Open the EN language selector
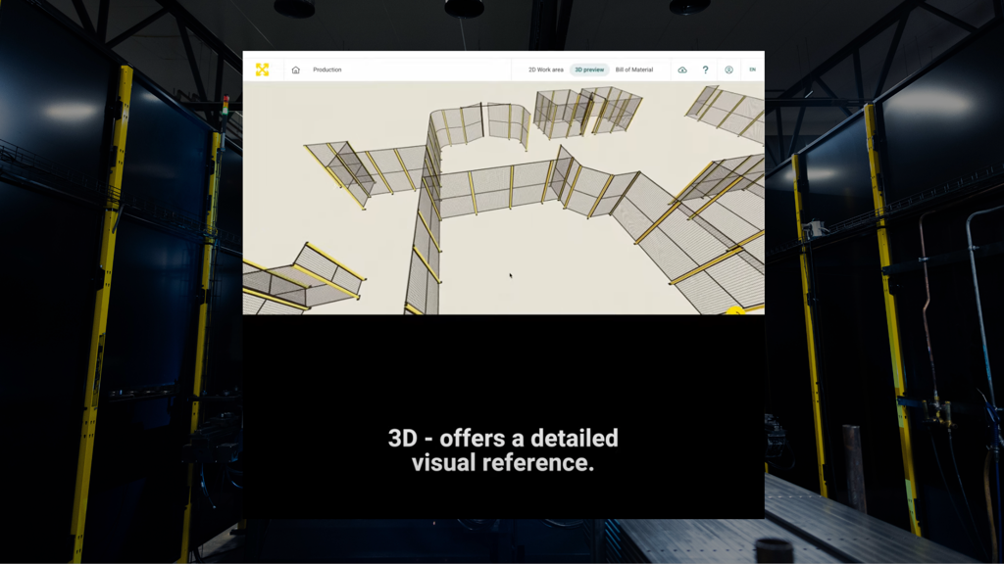Screen dimensions: 1004x564 [x=752, y=70]
